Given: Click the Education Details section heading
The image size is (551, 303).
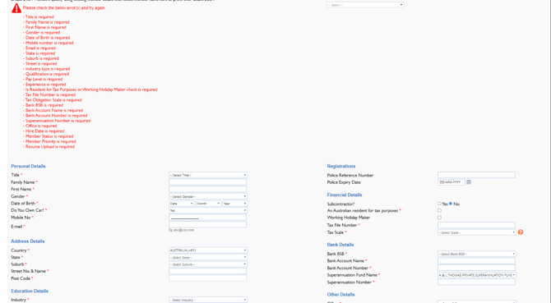Looking at the screenshot, I should (x=30, y=291).
